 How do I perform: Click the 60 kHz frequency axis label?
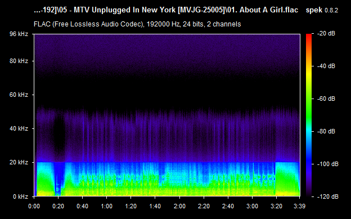point(19,95)
